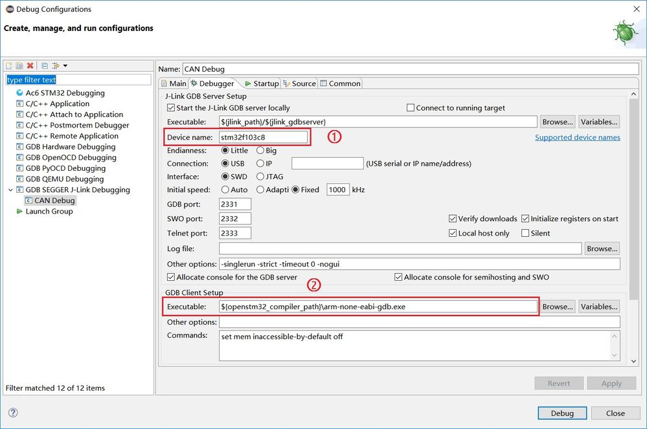Click the GDB port field 2331
647x429 pixels.
point(235,204)
